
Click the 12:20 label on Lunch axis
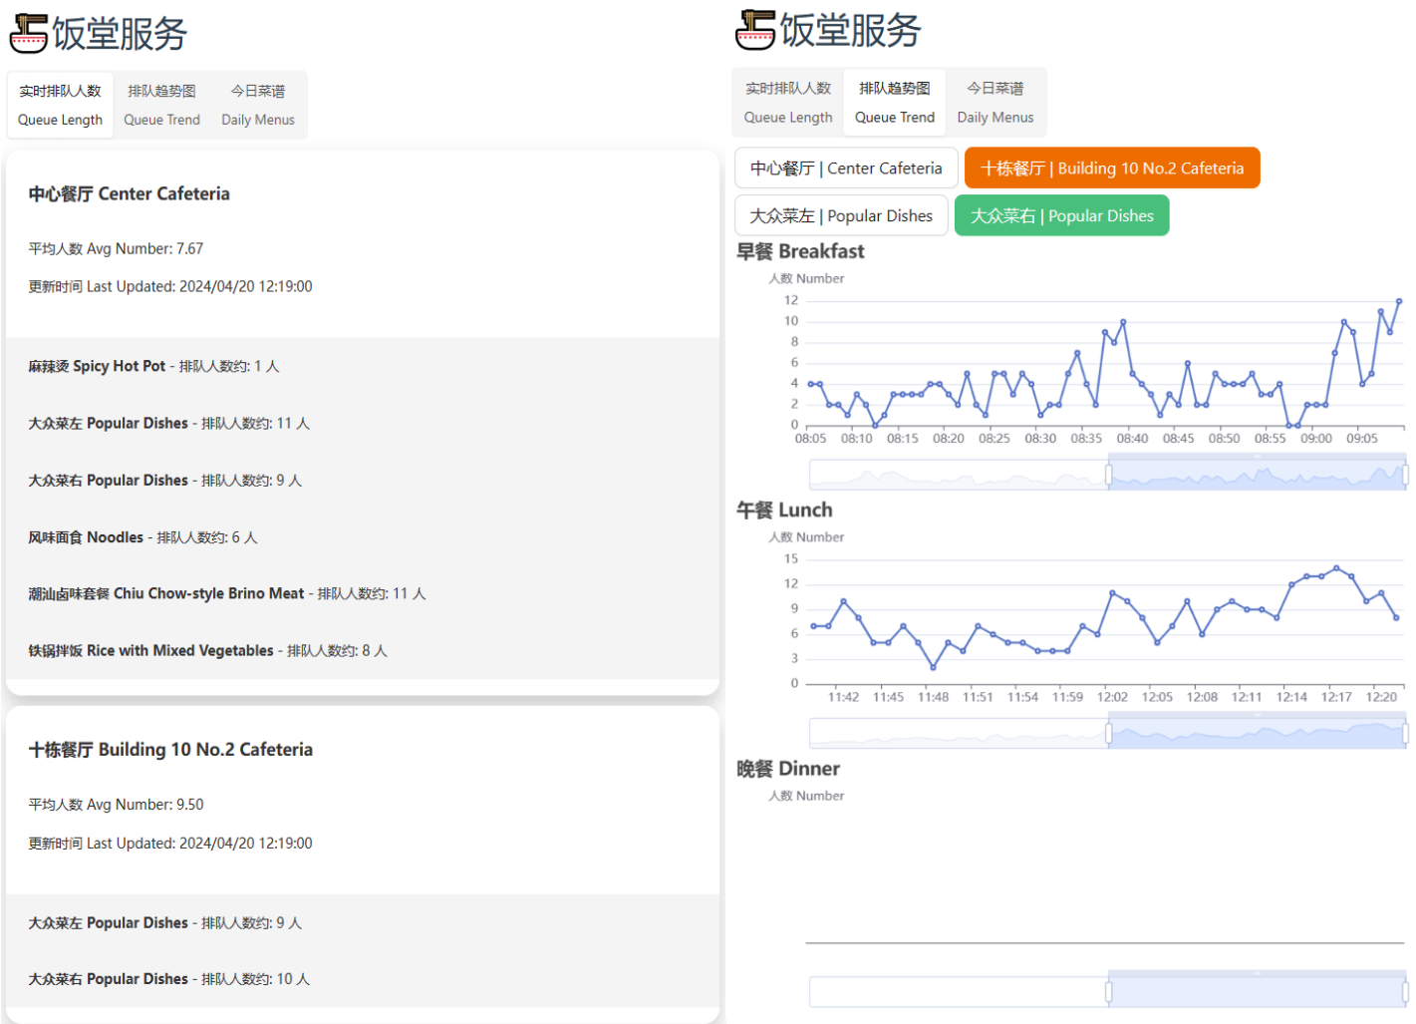1381,697
